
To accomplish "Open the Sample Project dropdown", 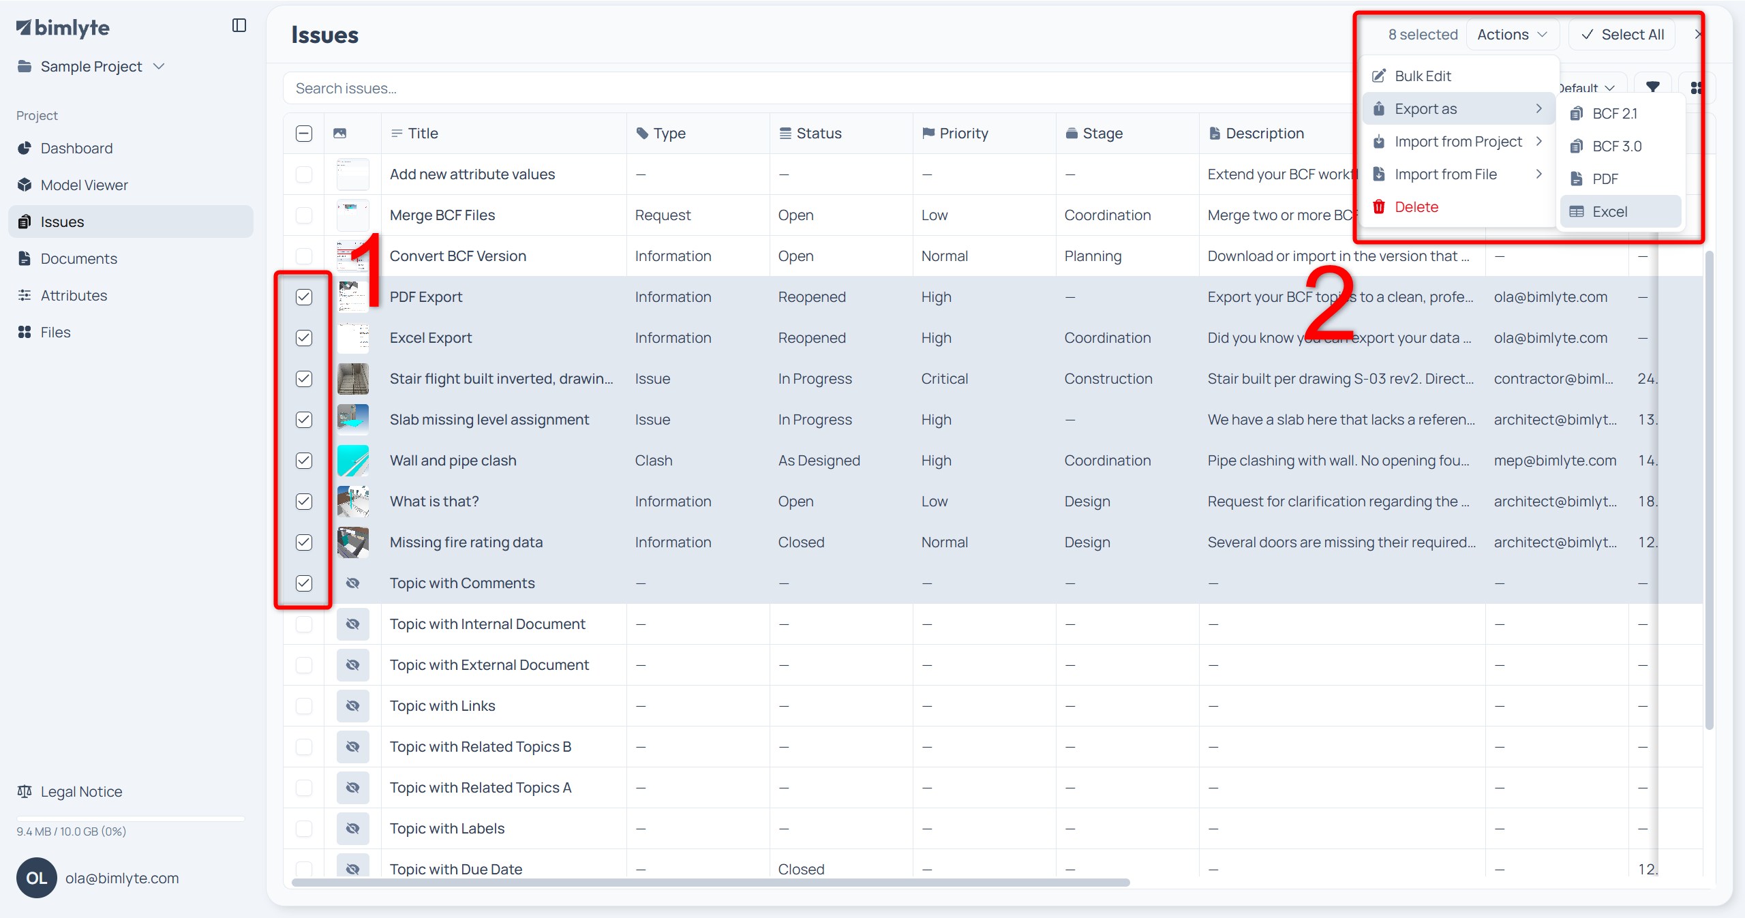I will coord(91,66).
